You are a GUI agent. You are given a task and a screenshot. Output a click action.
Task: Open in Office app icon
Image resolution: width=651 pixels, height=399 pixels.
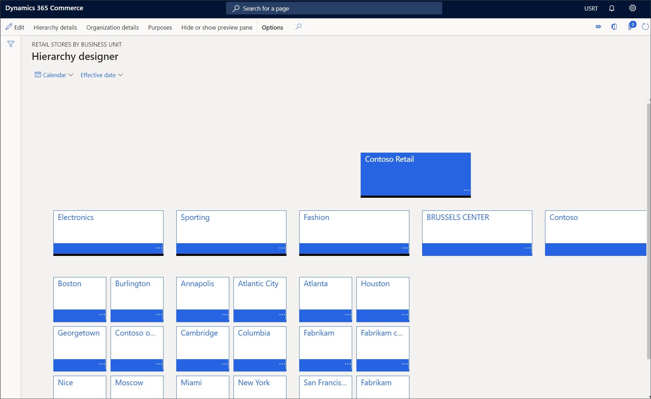(x=614, y=27)
